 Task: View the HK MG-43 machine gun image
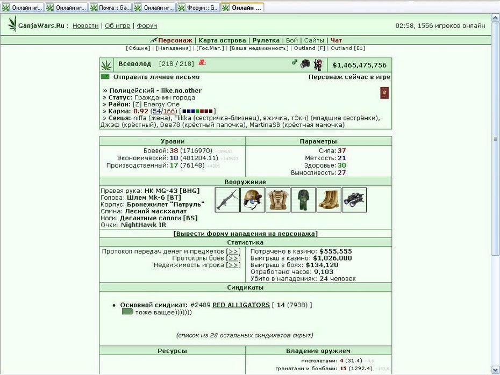click(227, 200)
